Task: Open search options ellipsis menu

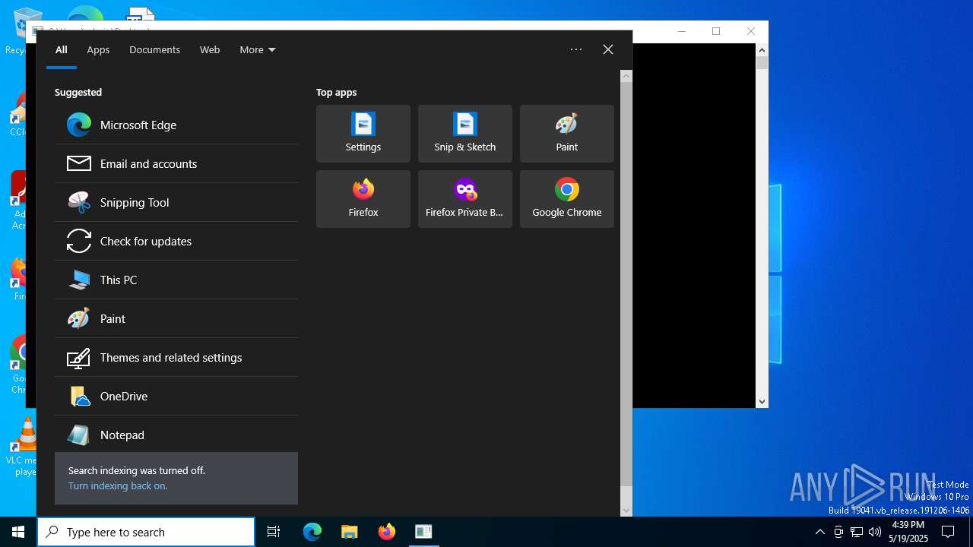Action: (576, 49)
